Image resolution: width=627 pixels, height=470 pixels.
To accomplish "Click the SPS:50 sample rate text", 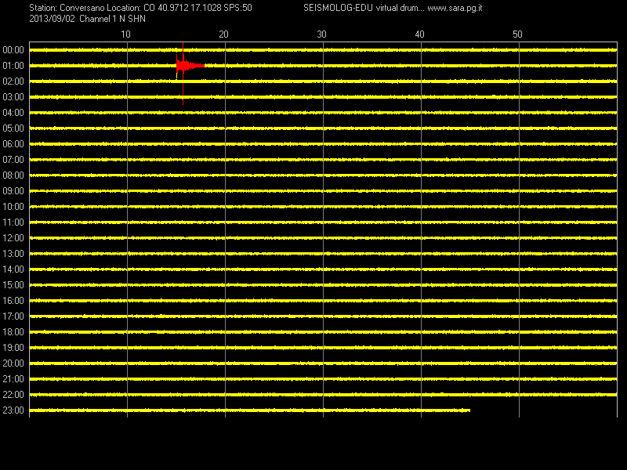I will pyautogui.click(x=238, y=8).
